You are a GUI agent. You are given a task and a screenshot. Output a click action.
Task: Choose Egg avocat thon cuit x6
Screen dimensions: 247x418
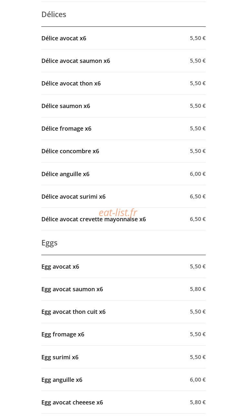tap(123, 312)
